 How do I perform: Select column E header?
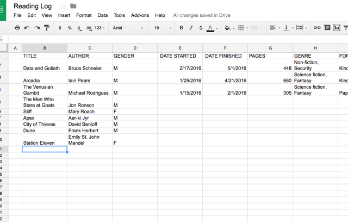(180, 48)
